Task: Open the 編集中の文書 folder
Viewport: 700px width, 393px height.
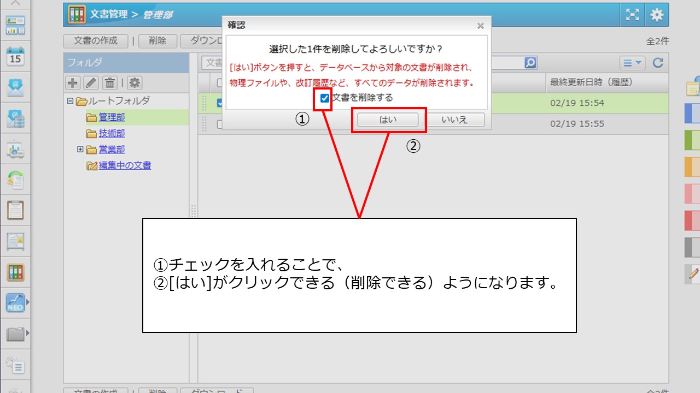Action: [125, 165]
